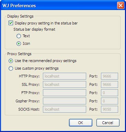Click the Gopher Proxy host field
Viewport: 126px width, 132px height.
coord(65,101)
